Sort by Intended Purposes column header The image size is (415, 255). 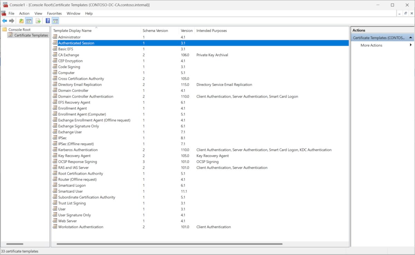(x=212, y=31)
